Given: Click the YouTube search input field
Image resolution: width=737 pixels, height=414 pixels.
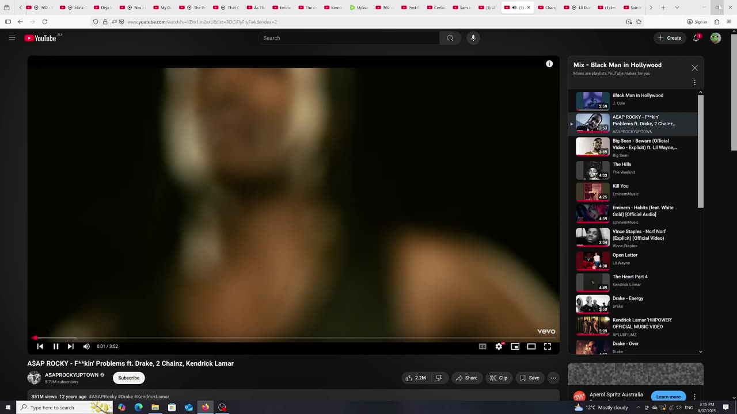Looking at the screenshot, I should click(348, 38).
